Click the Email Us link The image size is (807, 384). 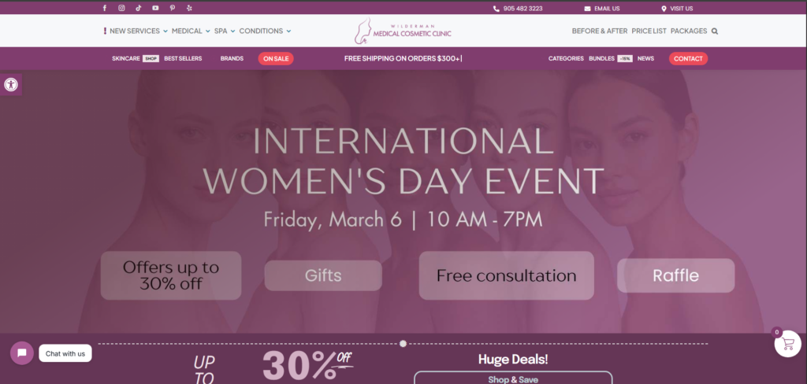point(602,9)
